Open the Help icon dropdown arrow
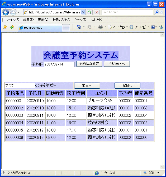This screenshot has height=177, width=166. pyautogui.click(x=156, y=27)
